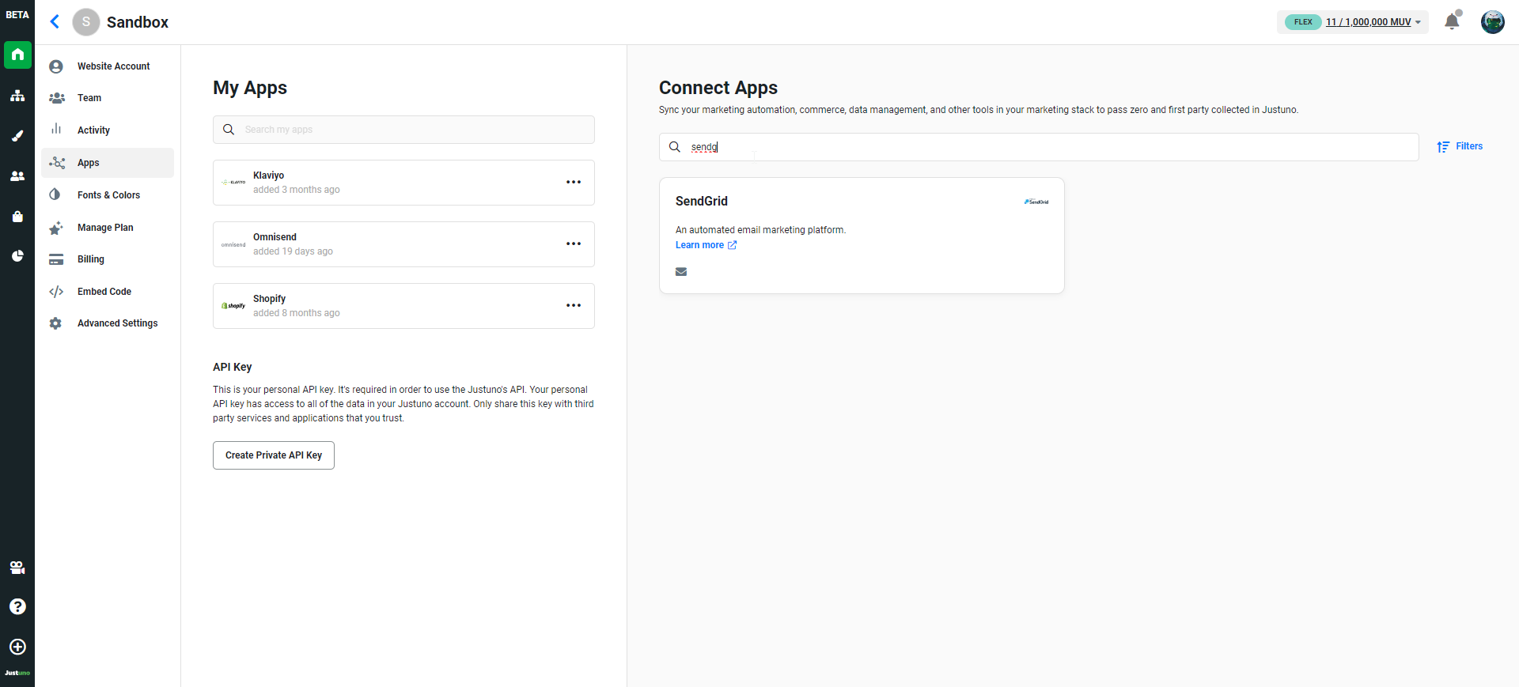Open Klaviyo app options menu
The height and width of the screenshot is (687, 1519).
click(x=574, y=183)
